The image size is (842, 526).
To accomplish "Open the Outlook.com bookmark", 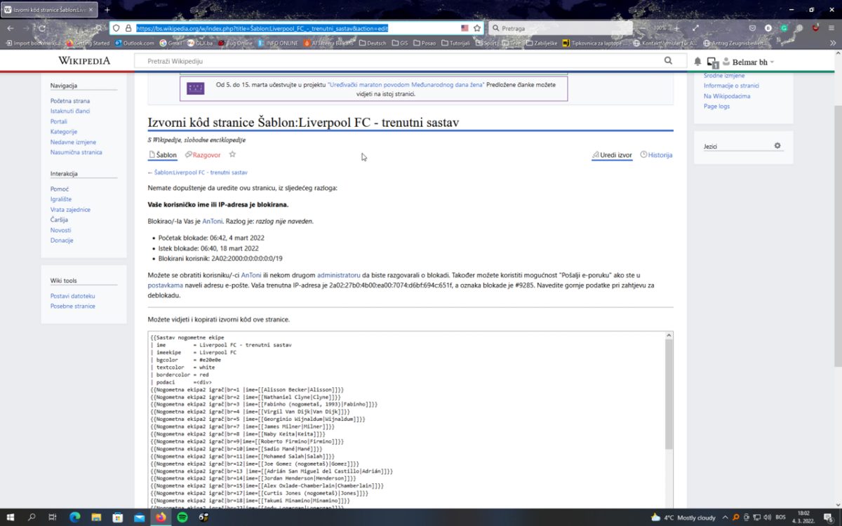I will [x=133, y=43].
